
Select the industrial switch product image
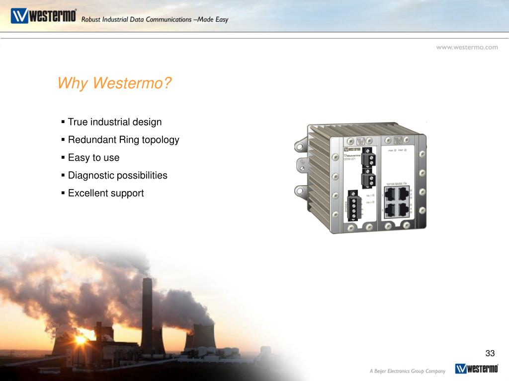(x=360, y=178)
